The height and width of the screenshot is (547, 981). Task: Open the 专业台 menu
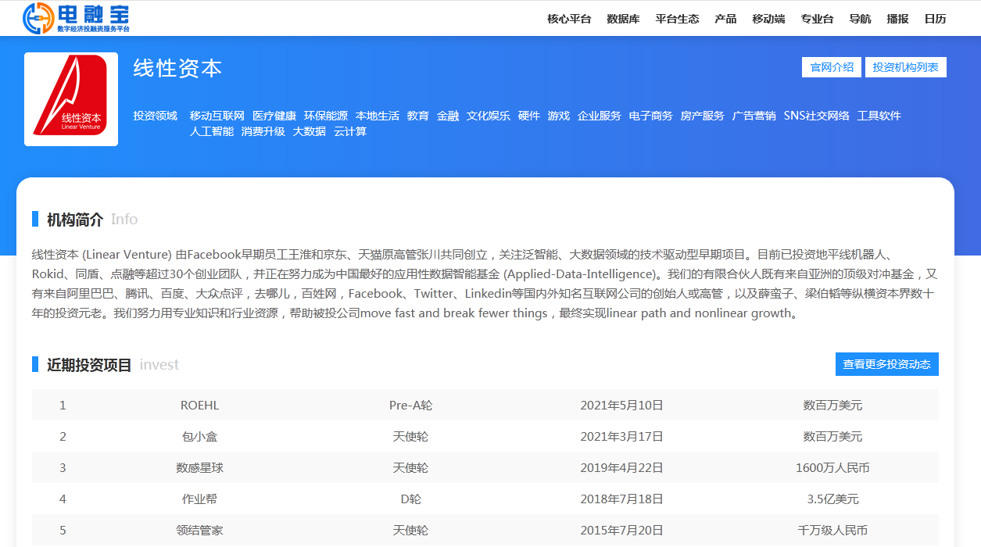click(817, 19)
